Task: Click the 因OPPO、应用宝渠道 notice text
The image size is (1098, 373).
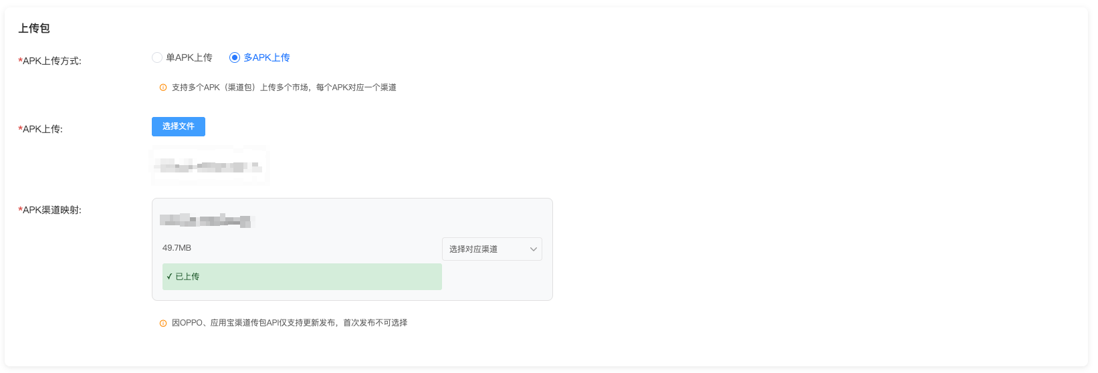Action: coord(289,323)
